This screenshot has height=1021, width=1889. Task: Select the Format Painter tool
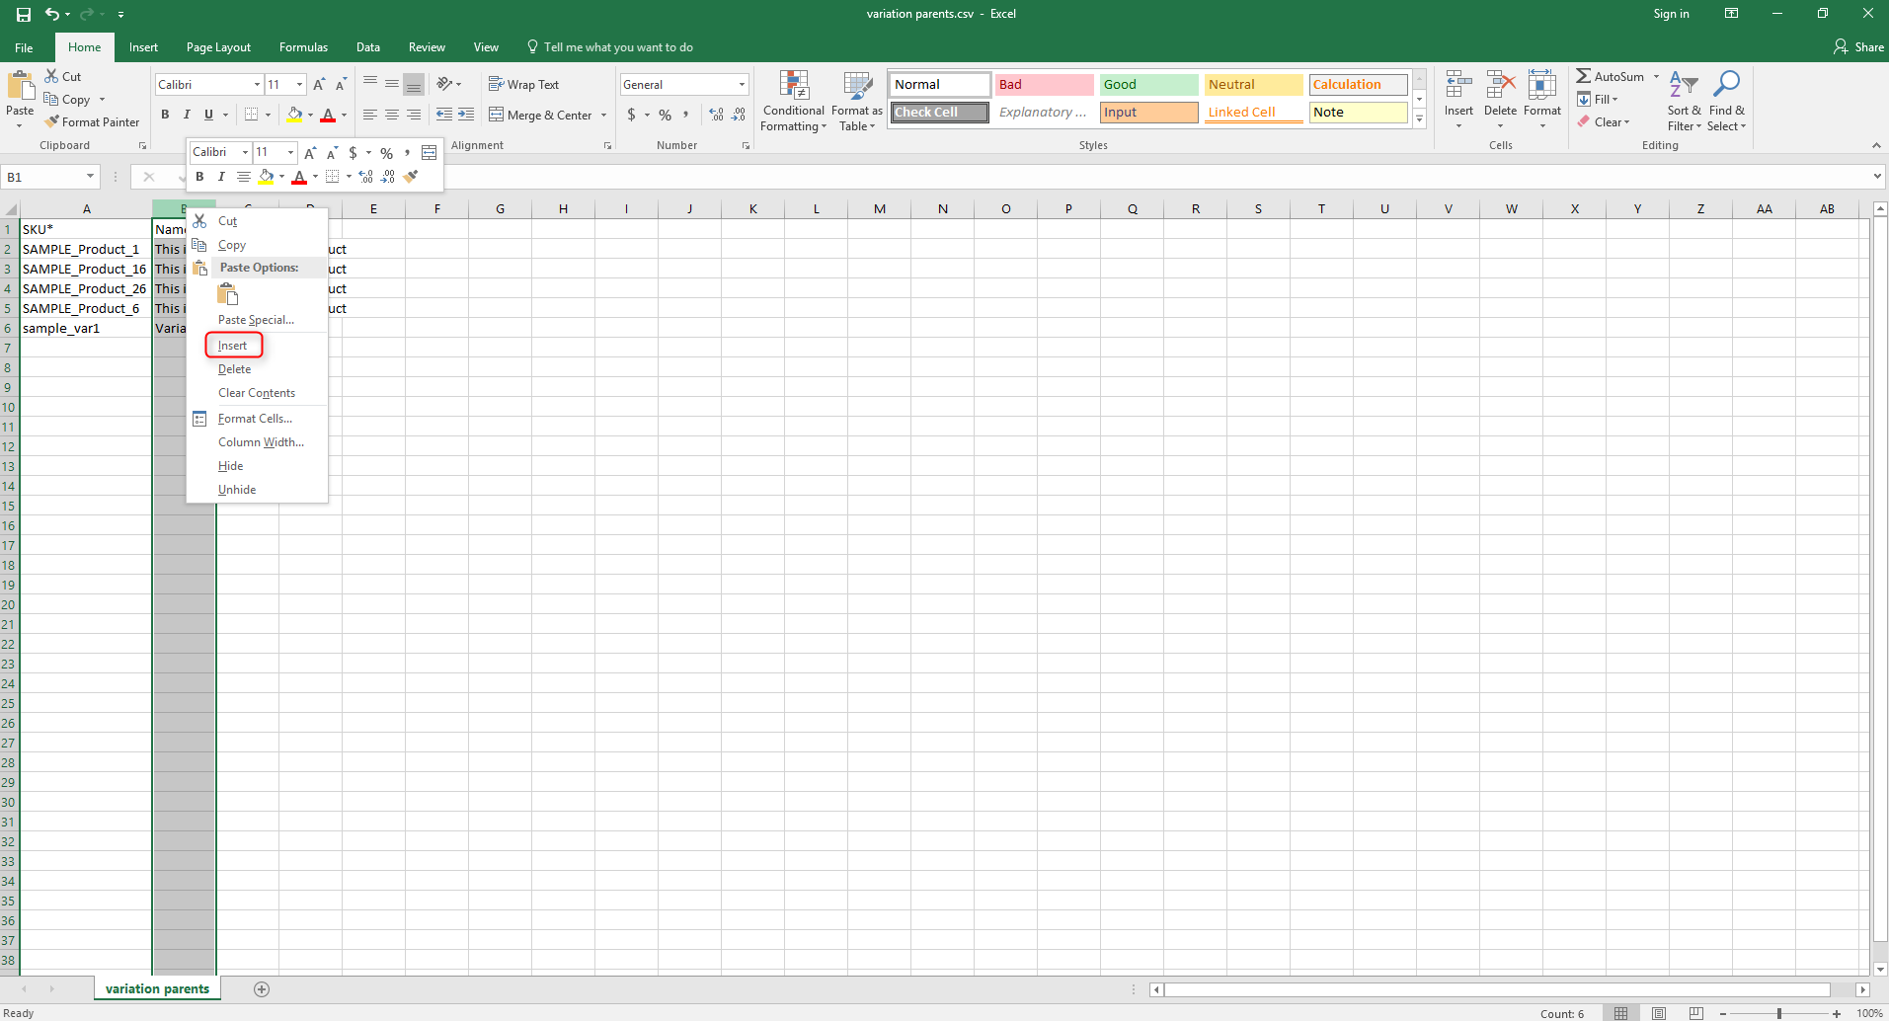pyautogui.click(x=92, y=121)
